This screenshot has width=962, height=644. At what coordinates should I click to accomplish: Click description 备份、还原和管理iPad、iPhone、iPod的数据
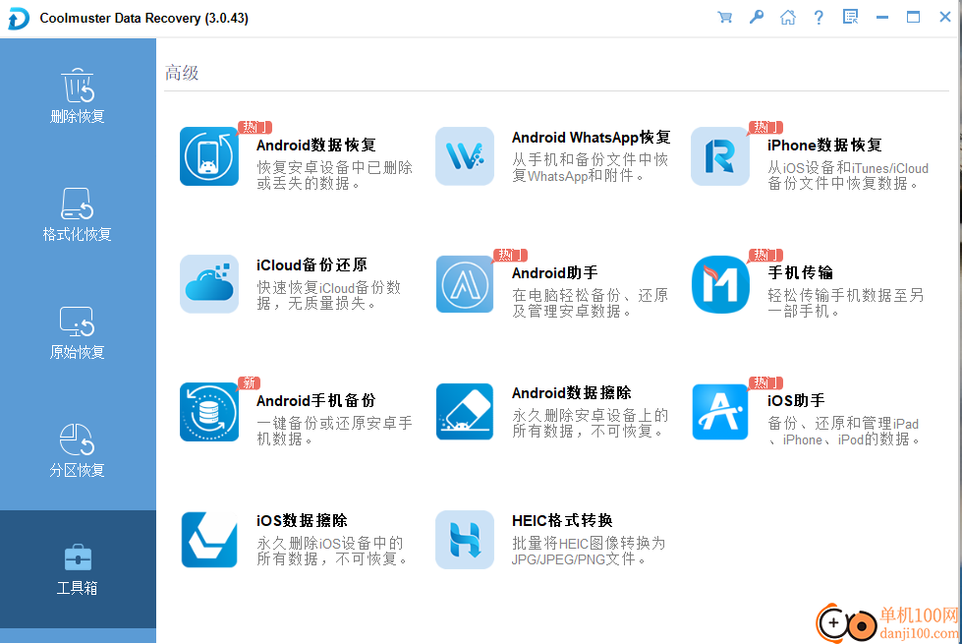[x=844, y=431]
